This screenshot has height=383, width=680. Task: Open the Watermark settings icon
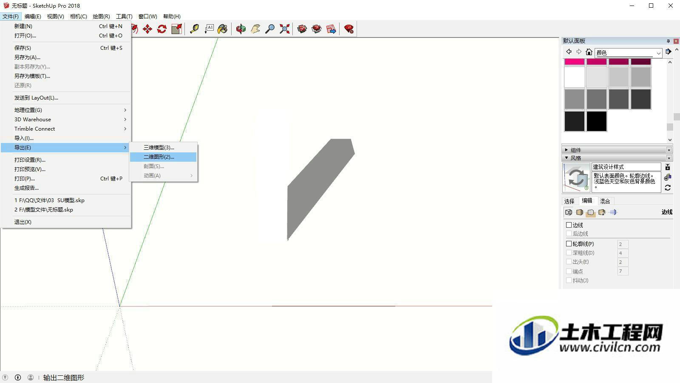tap(602, 212)
